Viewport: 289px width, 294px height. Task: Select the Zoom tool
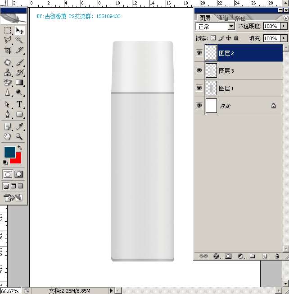[19, 136]
